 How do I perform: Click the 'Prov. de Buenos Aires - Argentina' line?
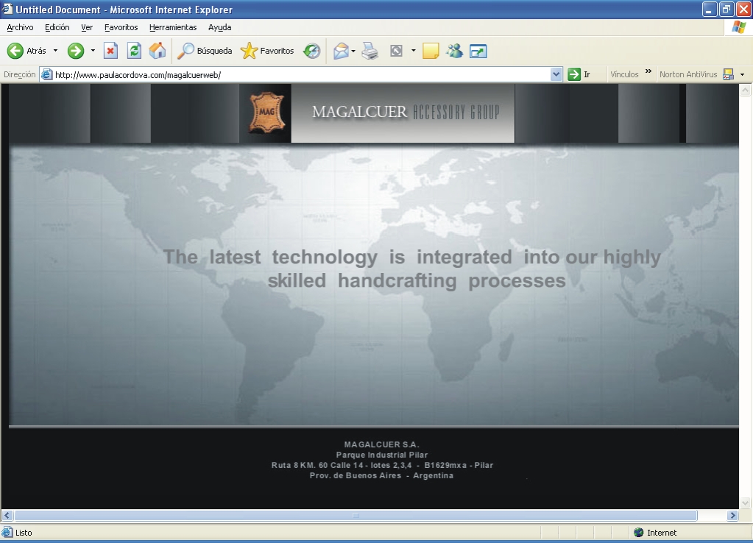point(382,475)
